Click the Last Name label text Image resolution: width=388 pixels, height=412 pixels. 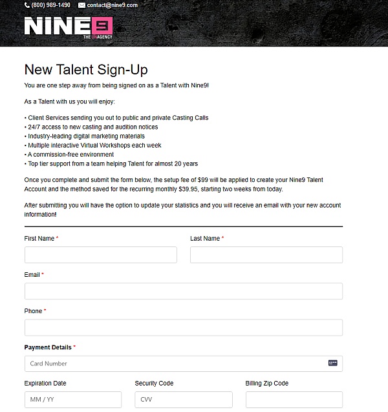click(205, 239)
